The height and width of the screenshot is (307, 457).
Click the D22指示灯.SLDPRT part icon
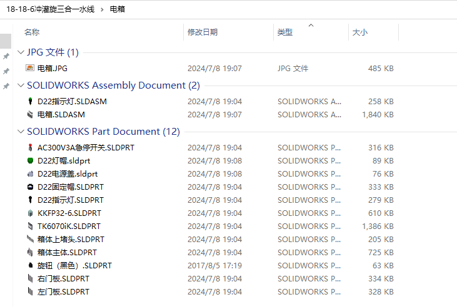coord(30,200)
